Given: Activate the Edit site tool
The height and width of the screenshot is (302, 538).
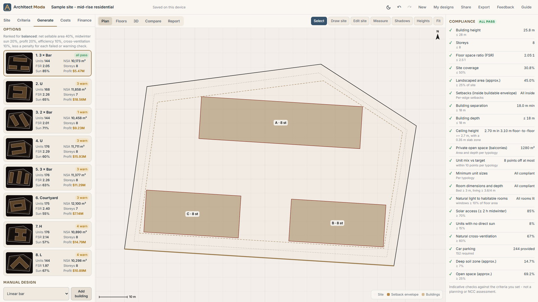Looking at the screenshot, I should pos(360,21).
